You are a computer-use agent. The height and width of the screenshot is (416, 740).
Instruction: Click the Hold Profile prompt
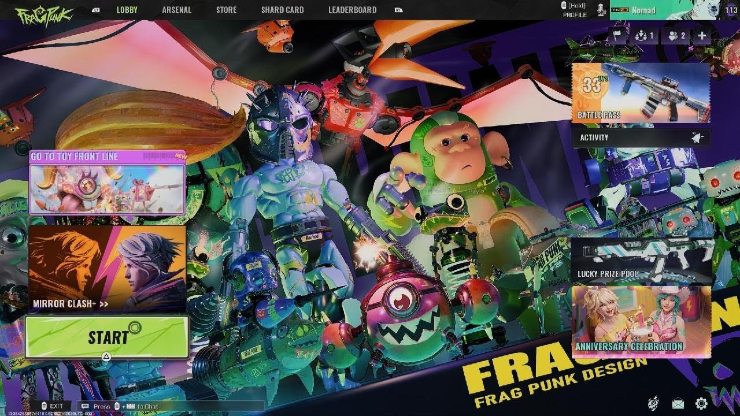click(x=573, y=9)
